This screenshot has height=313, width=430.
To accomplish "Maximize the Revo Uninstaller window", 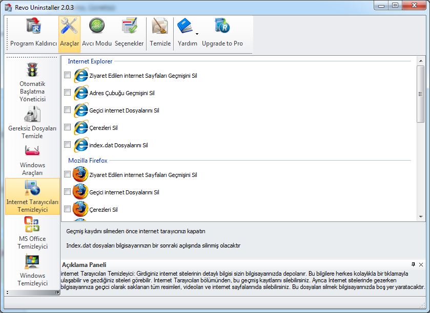I will coord(395,6).
